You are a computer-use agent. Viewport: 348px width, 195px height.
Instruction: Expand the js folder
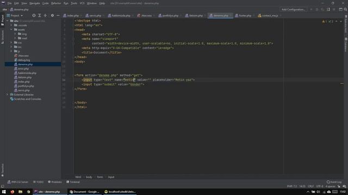click(11, 51)
